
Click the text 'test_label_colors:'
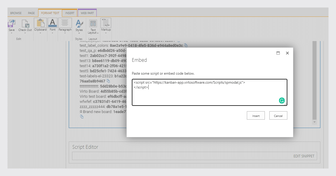(x=94, y=45)
